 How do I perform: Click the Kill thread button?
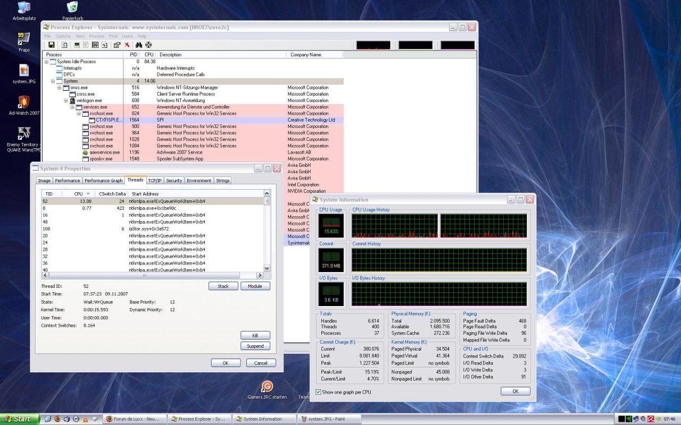[255, 335]
